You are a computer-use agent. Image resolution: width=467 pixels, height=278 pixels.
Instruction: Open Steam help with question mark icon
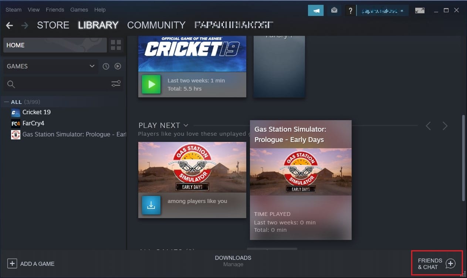[350, 10]
